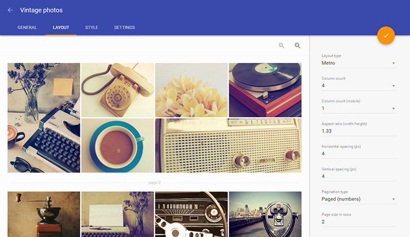This screenshot has height=237, width=410.
Task: Edit the Aspect ratio field value 1.33
Action: pyautogui.click(x=359, y=131)
